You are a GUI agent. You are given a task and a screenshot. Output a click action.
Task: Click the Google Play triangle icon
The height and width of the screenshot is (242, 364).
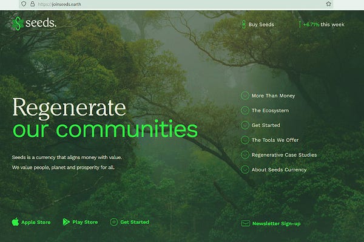[x=66, y=222]
